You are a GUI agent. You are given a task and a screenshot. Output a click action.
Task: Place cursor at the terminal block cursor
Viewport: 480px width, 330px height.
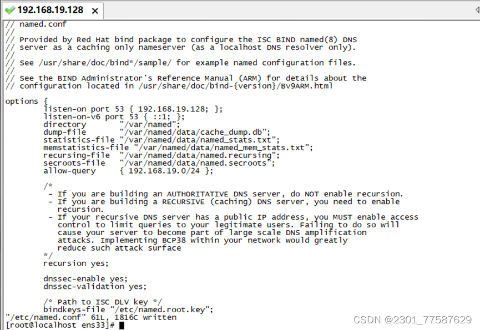point(122,324)
